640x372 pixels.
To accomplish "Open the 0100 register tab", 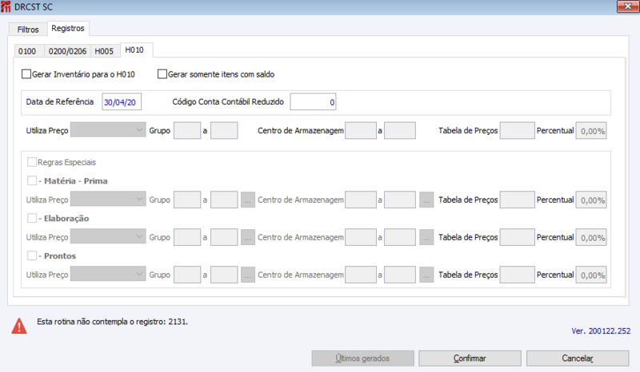I will [28, 51].
